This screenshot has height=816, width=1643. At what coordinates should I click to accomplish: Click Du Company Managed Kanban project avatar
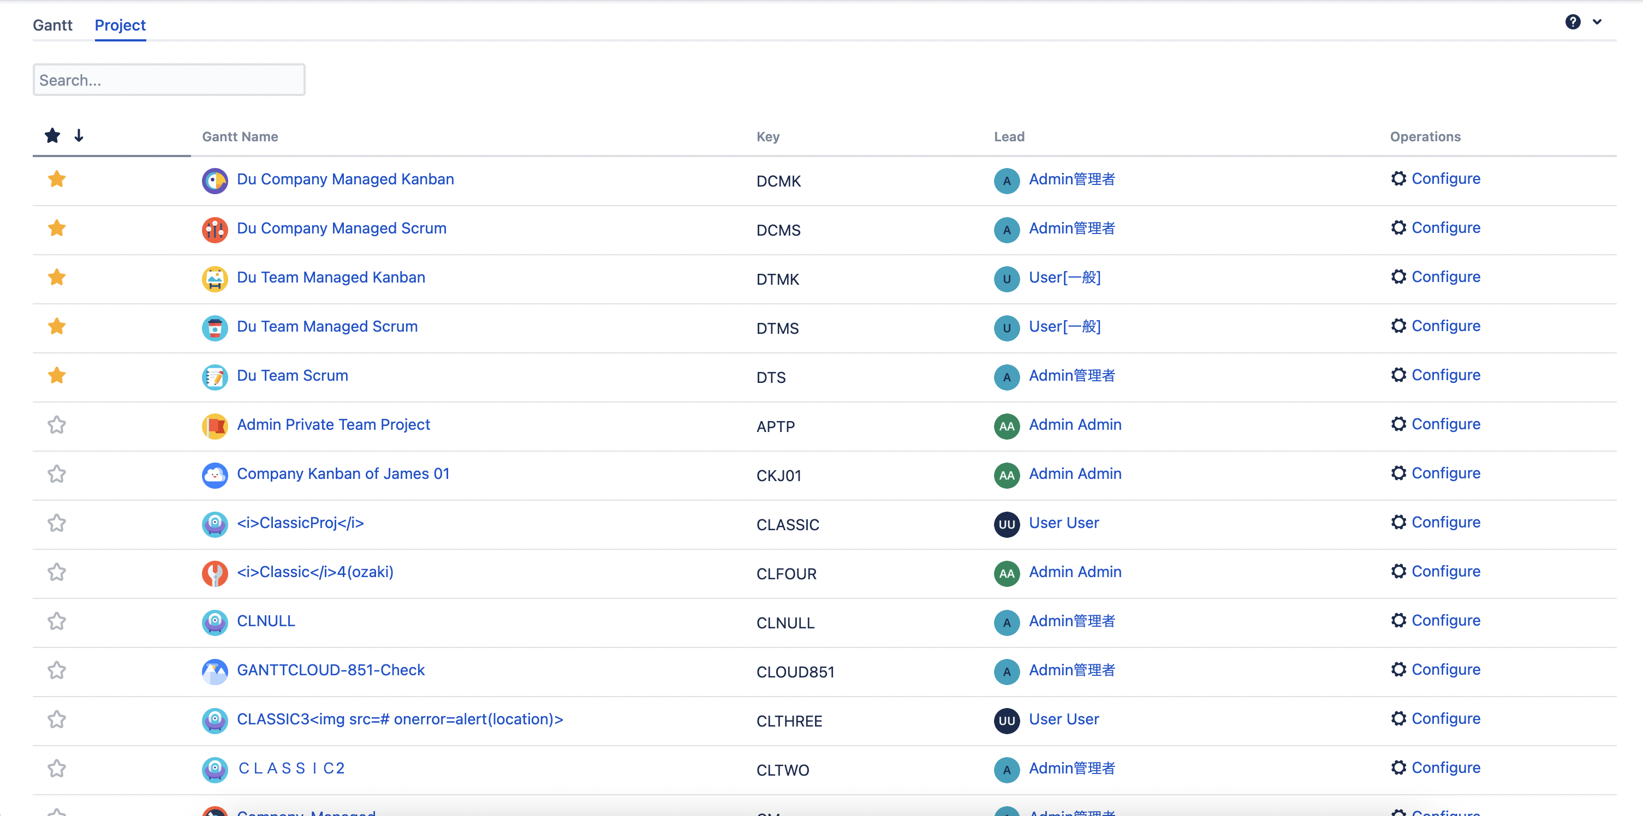tap(215, 181)
